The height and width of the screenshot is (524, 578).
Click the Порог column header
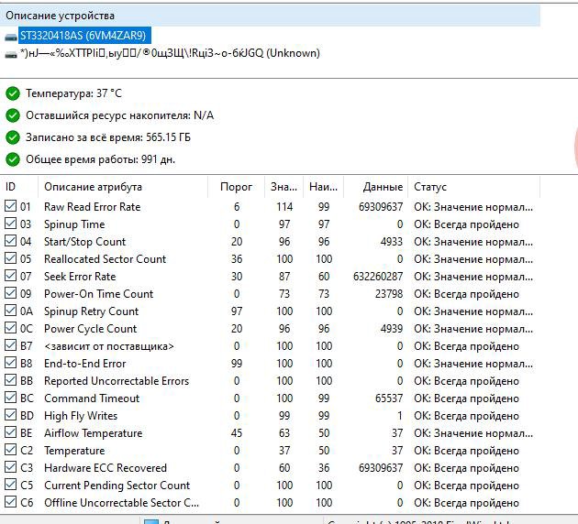(237, 187)
